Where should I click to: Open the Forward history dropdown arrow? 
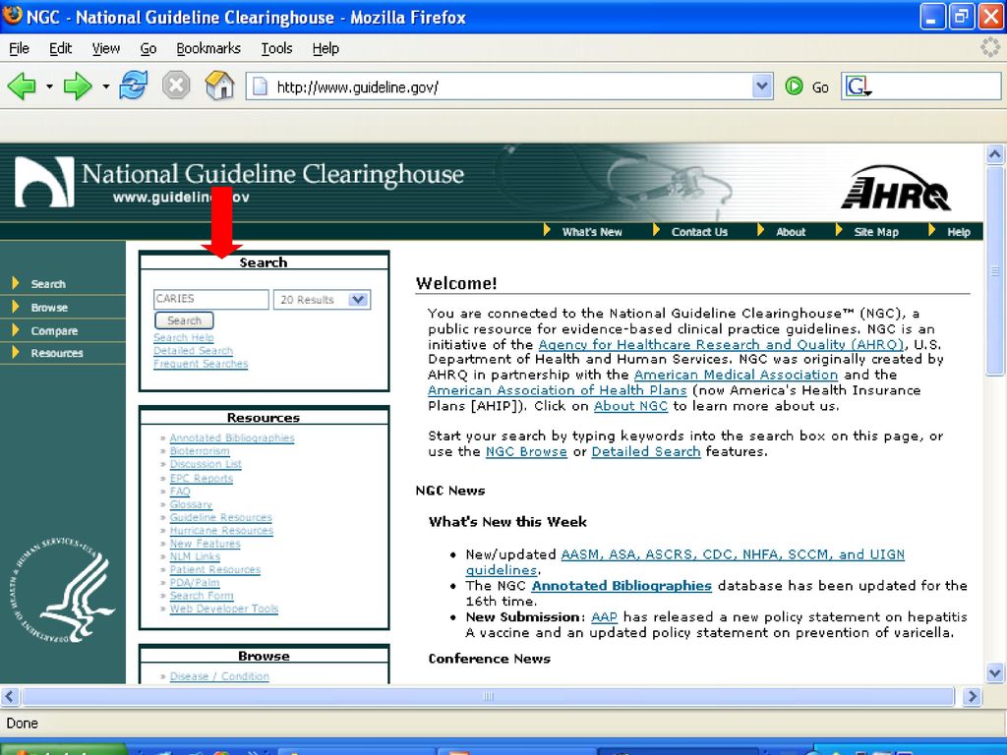click(105, 87)
